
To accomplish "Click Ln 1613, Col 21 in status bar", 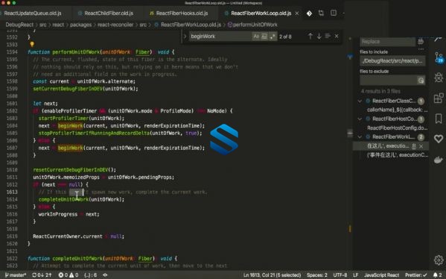I will pos(273,275).
